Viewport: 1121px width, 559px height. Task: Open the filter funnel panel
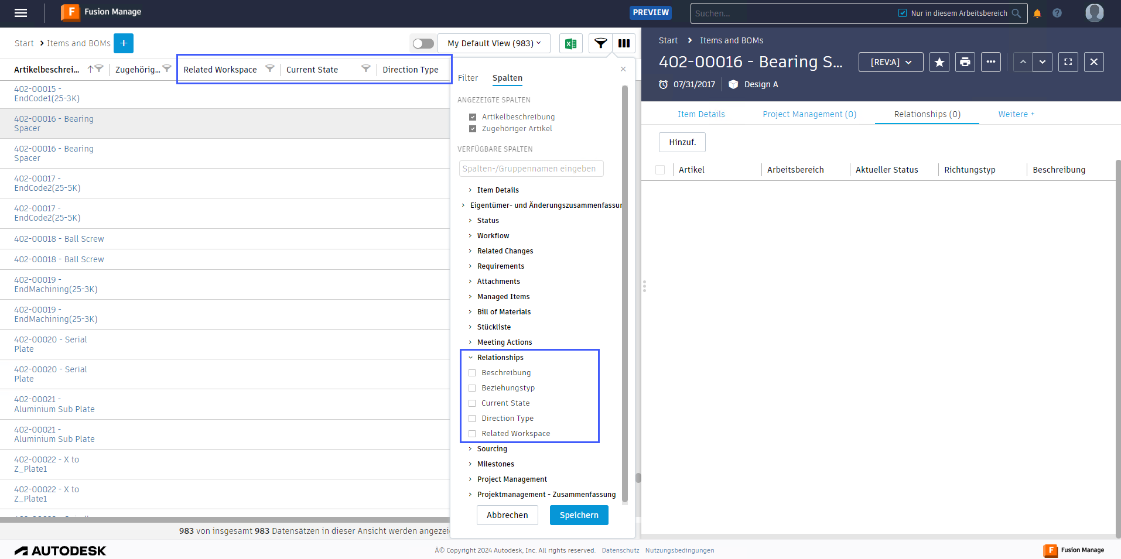600,43
